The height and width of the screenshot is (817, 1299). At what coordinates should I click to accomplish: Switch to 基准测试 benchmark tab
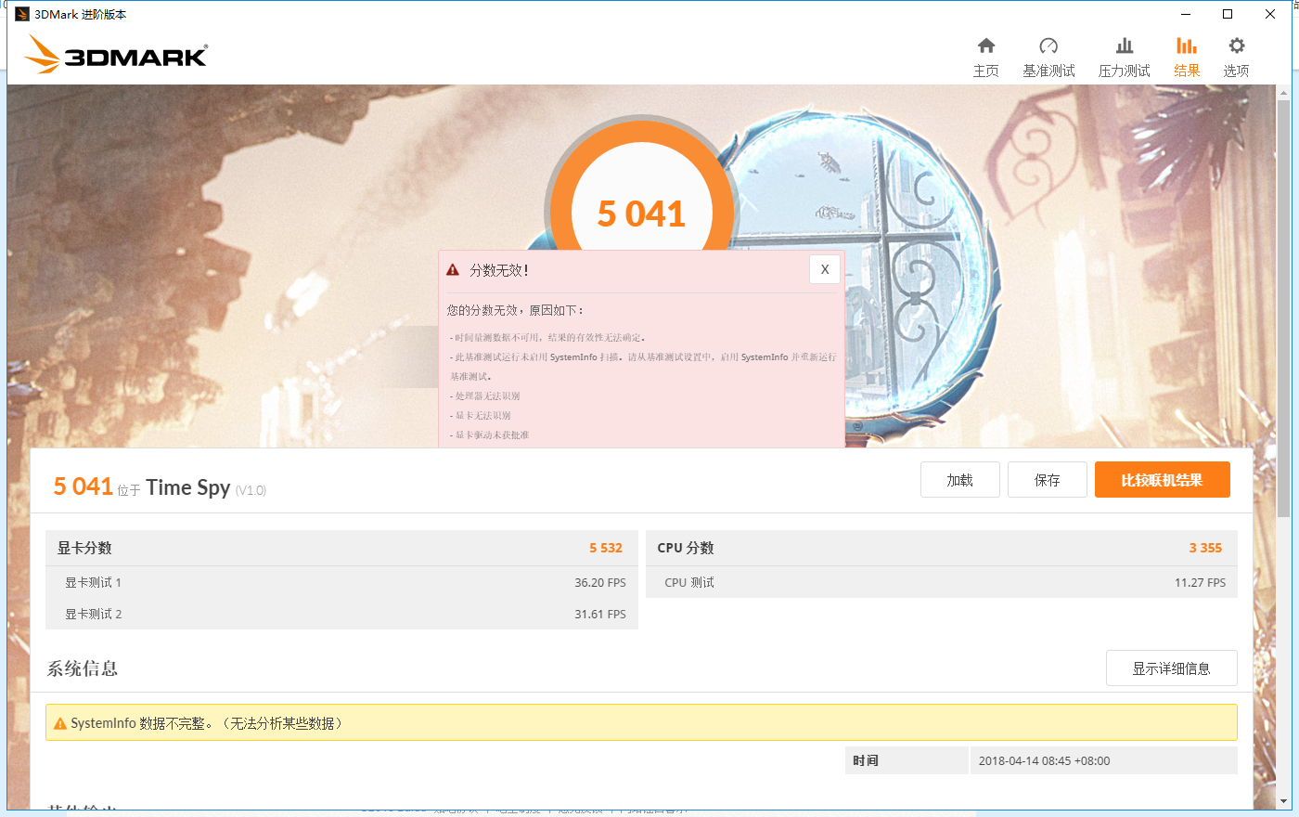point(1048,58)
